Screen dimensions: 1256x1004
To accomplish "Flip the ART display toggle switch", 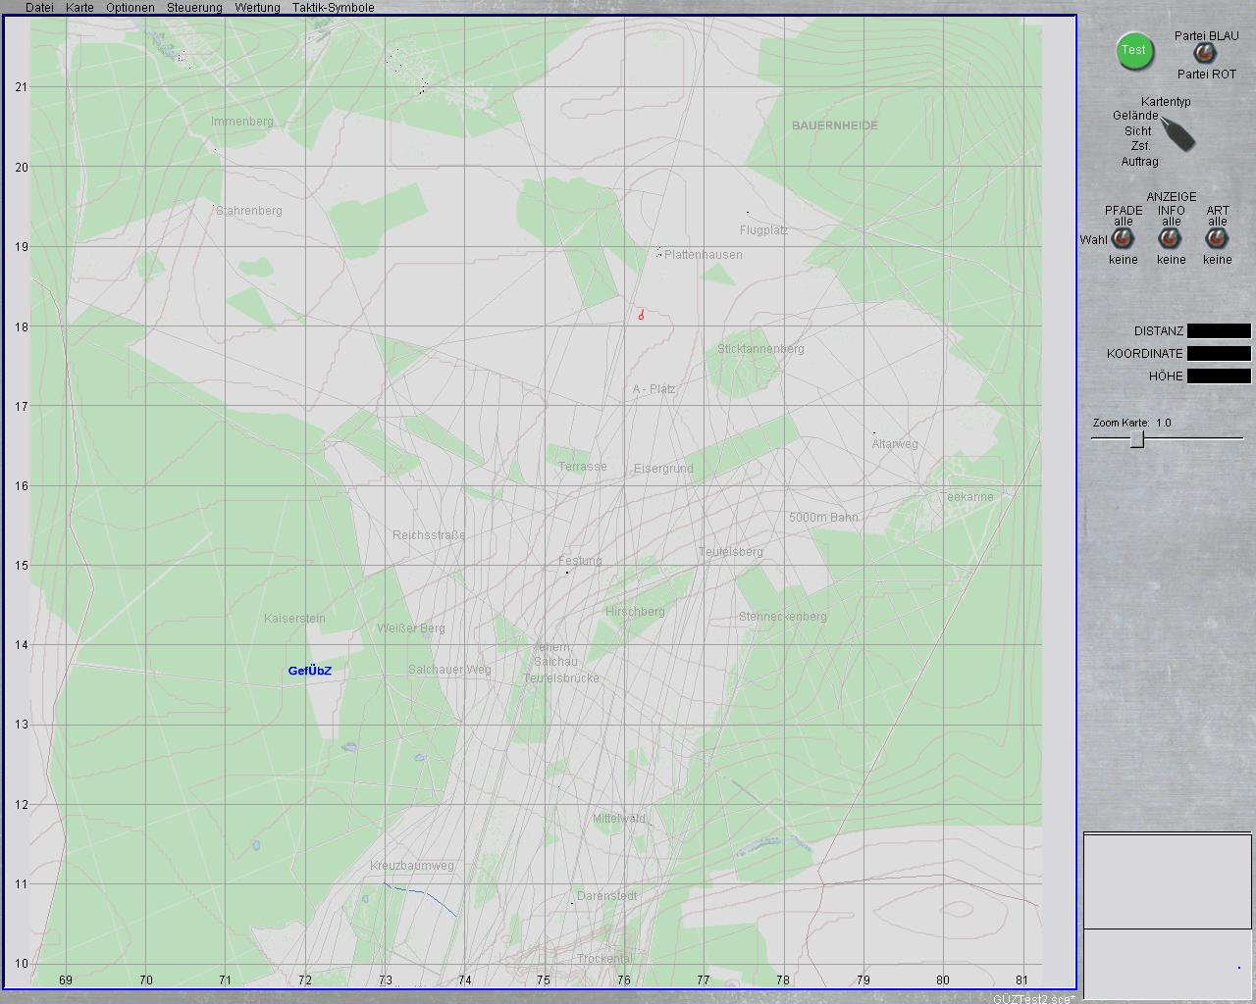I will (1218, 240).
